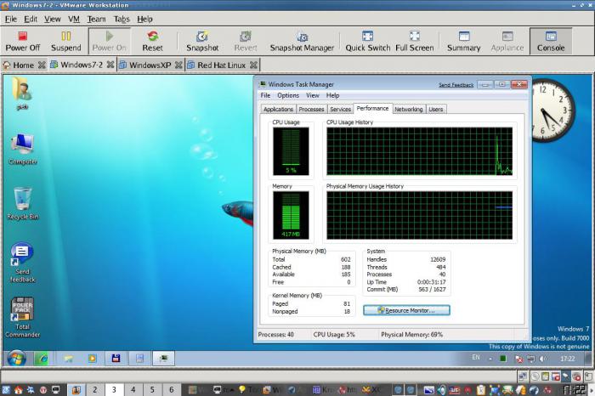Click the CPU Usage History graph
This screenshot has height=396, width=595.
click(419, 151)
